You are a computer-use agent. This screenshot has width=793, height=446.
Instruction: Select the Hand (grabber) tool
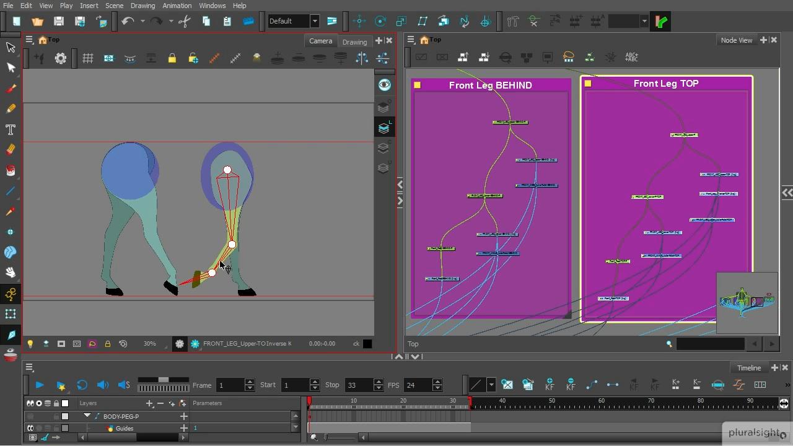click(x=11, y=273)
